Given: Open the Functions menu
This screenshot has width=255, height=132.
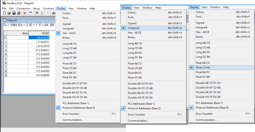Looking at the screenshot, I should (48, 8).
